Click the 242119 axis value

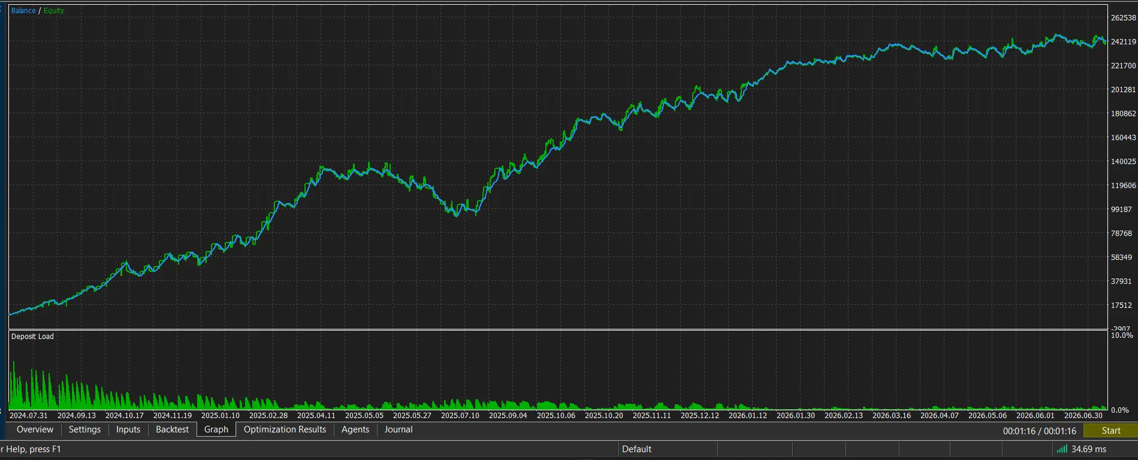click(1124, 42)
